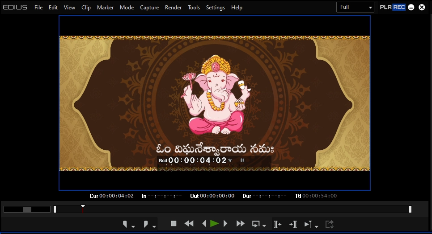Viewport: 432px width, 234px height.
Task: Open the Set Out point dropdown arrow
Action: (154, 226)
